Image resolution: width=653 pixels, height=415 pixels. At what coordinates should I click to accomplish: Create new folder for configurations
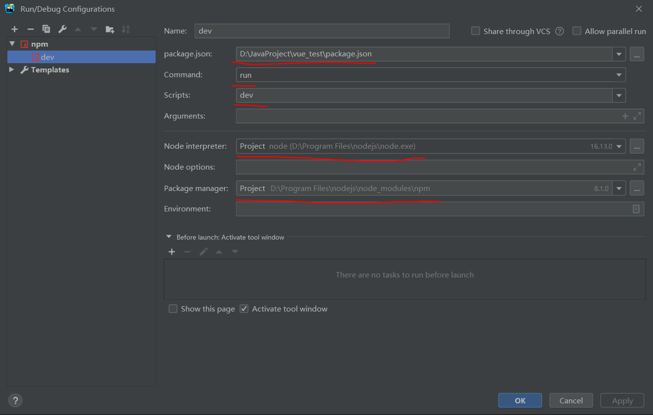[x=110, y=29]
